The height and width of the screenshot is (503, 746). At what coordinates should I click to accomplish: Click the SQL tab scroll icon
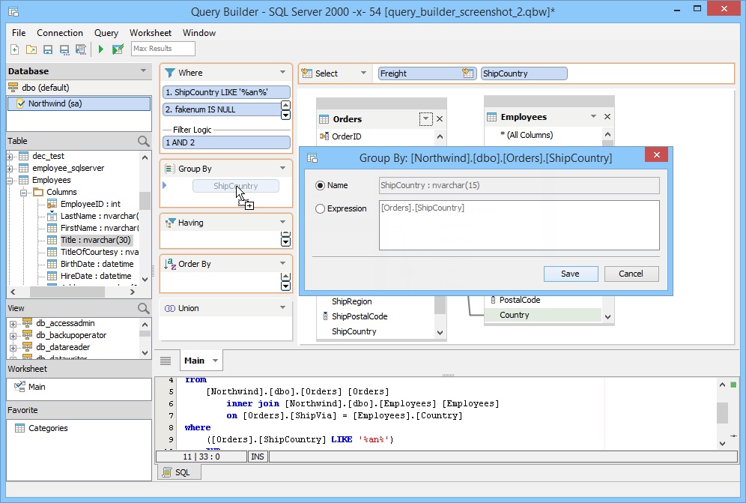(166, 472)
